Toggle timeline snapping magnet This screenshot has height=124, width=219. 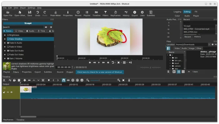coord(64,80)
